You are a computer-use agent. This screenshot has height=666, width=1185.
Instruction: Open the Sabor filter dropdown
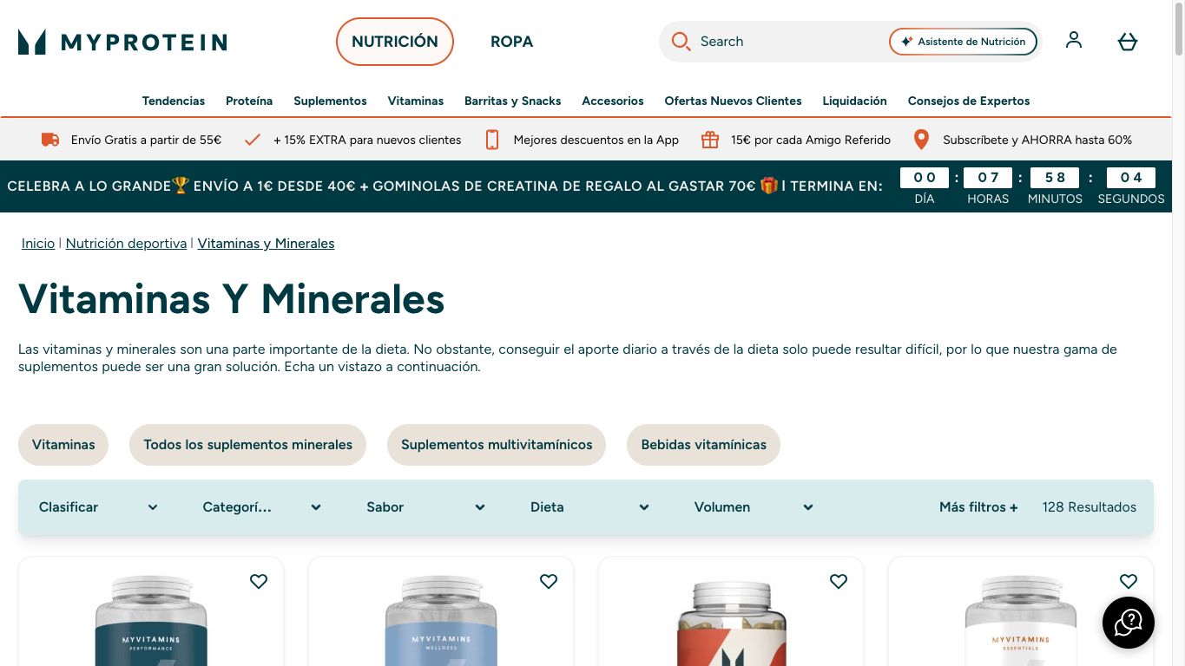[x=425, y=507]
